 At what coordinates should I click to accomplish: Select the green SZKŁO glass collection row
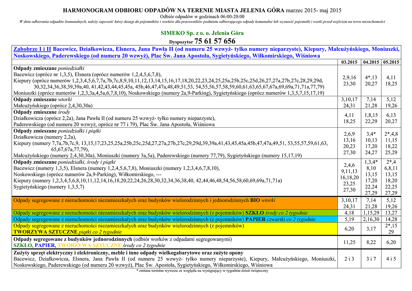click(174, 213)
